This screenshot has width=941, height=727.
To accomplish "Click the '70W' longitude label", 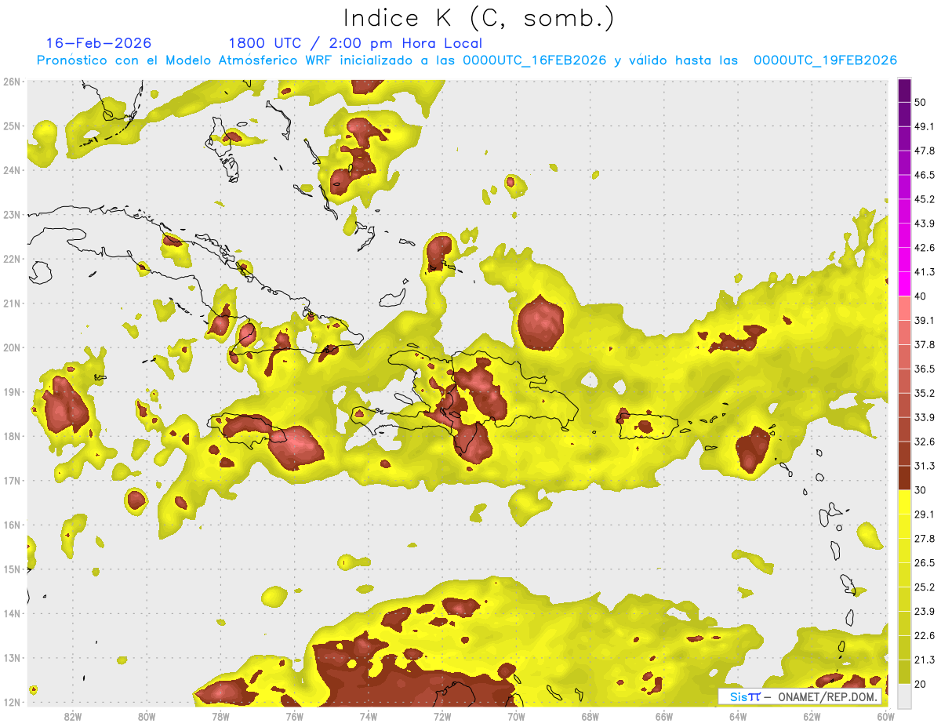I will (516, 716).
